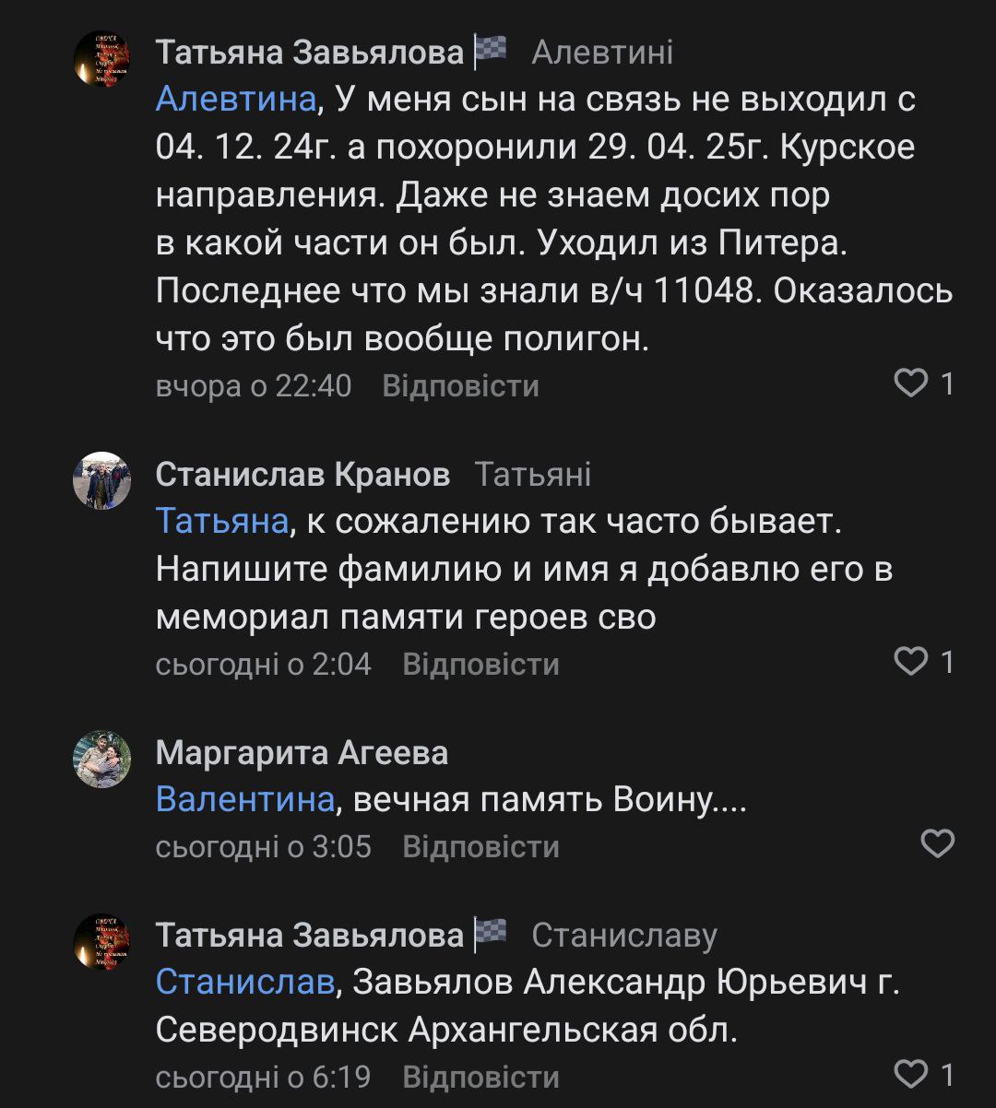This screenshot has height=1108, width=996.
Task: Open the top Татьяна Завьялова avatar
Action: [x=101, y=60]
